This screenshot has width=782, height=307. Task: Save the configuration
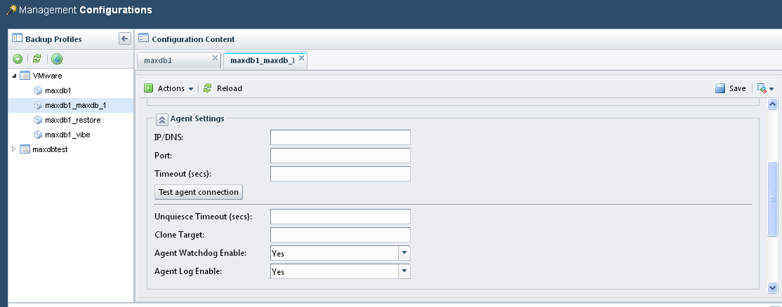tap(731, 88)
